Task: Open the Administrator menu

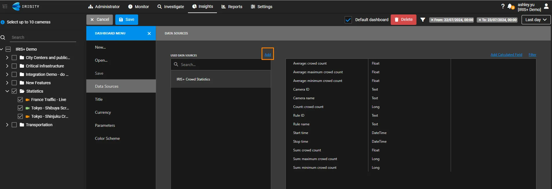Action: tap(104, 7)
